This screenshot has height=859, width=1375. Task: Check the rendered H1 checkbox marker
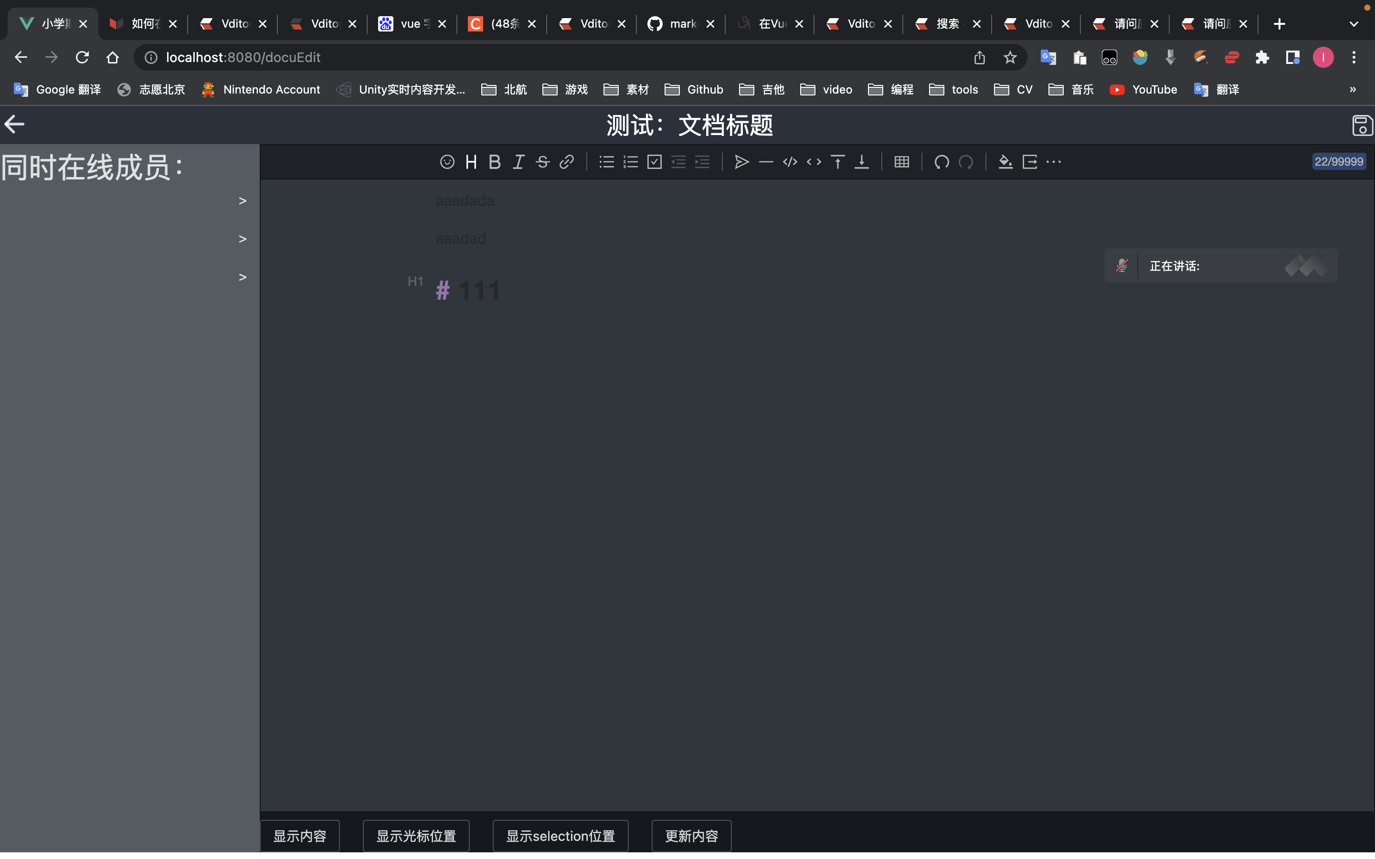point(415,281)
